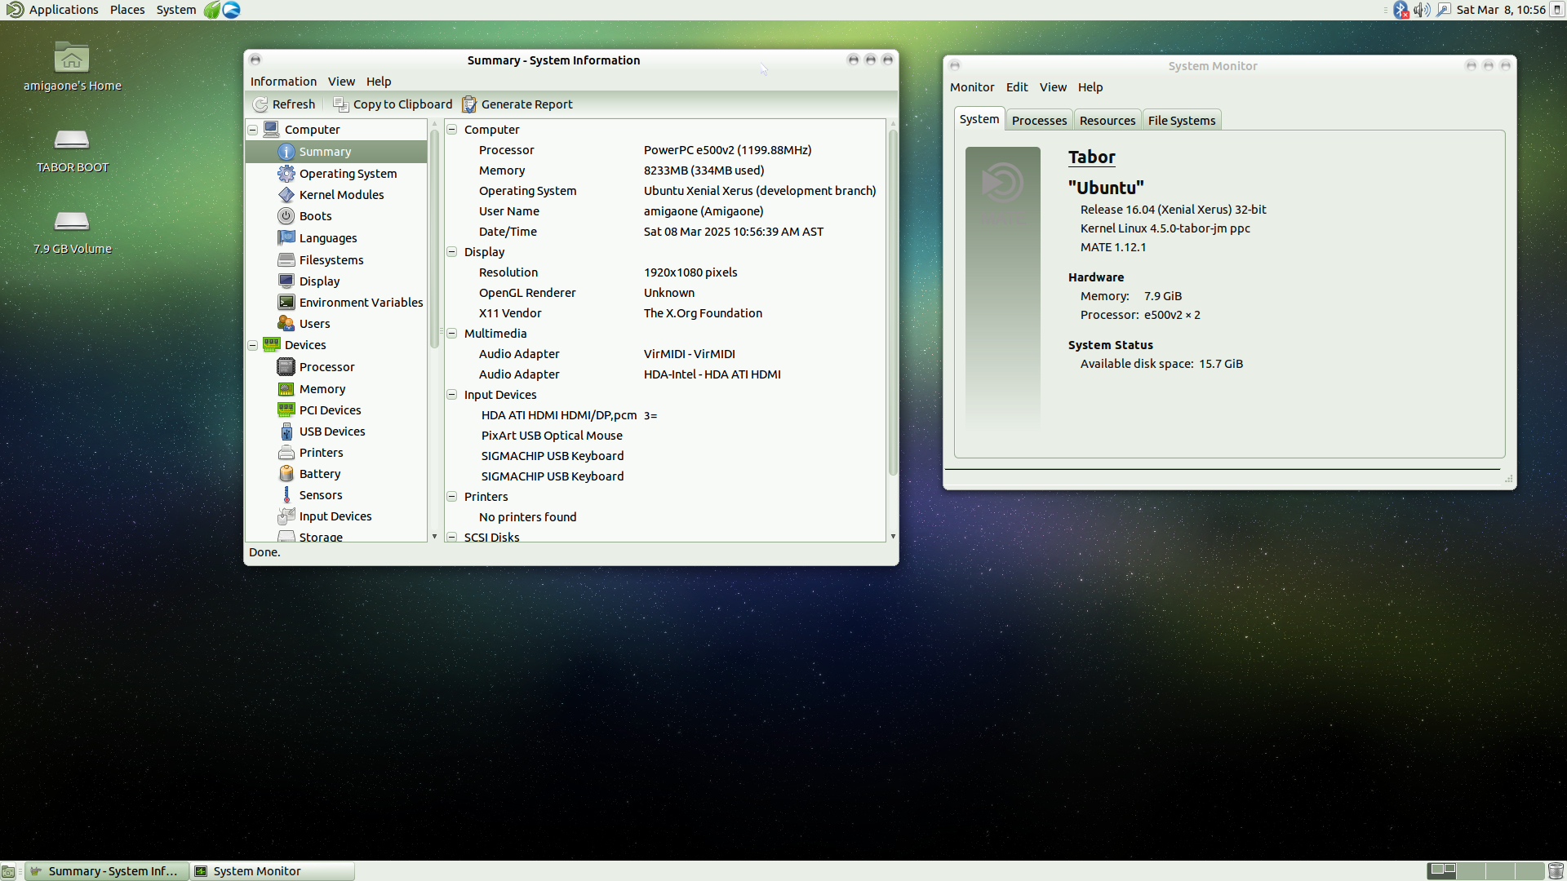Viewport: 1567px width, 881px height.
Task: Select Boots entry with power icon
Action: pos(315,216)
